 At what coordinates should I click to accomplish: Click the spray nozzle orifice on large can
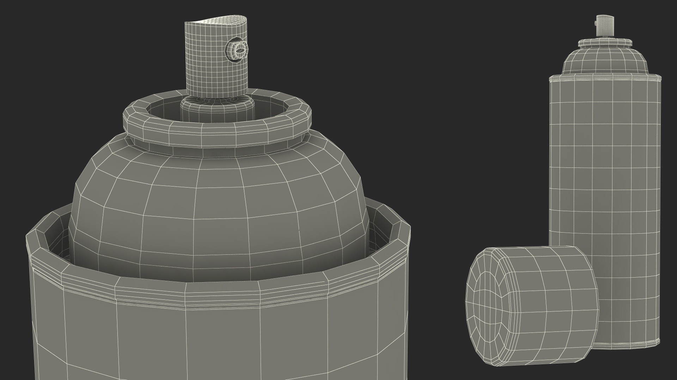click(x=240, y=51)
